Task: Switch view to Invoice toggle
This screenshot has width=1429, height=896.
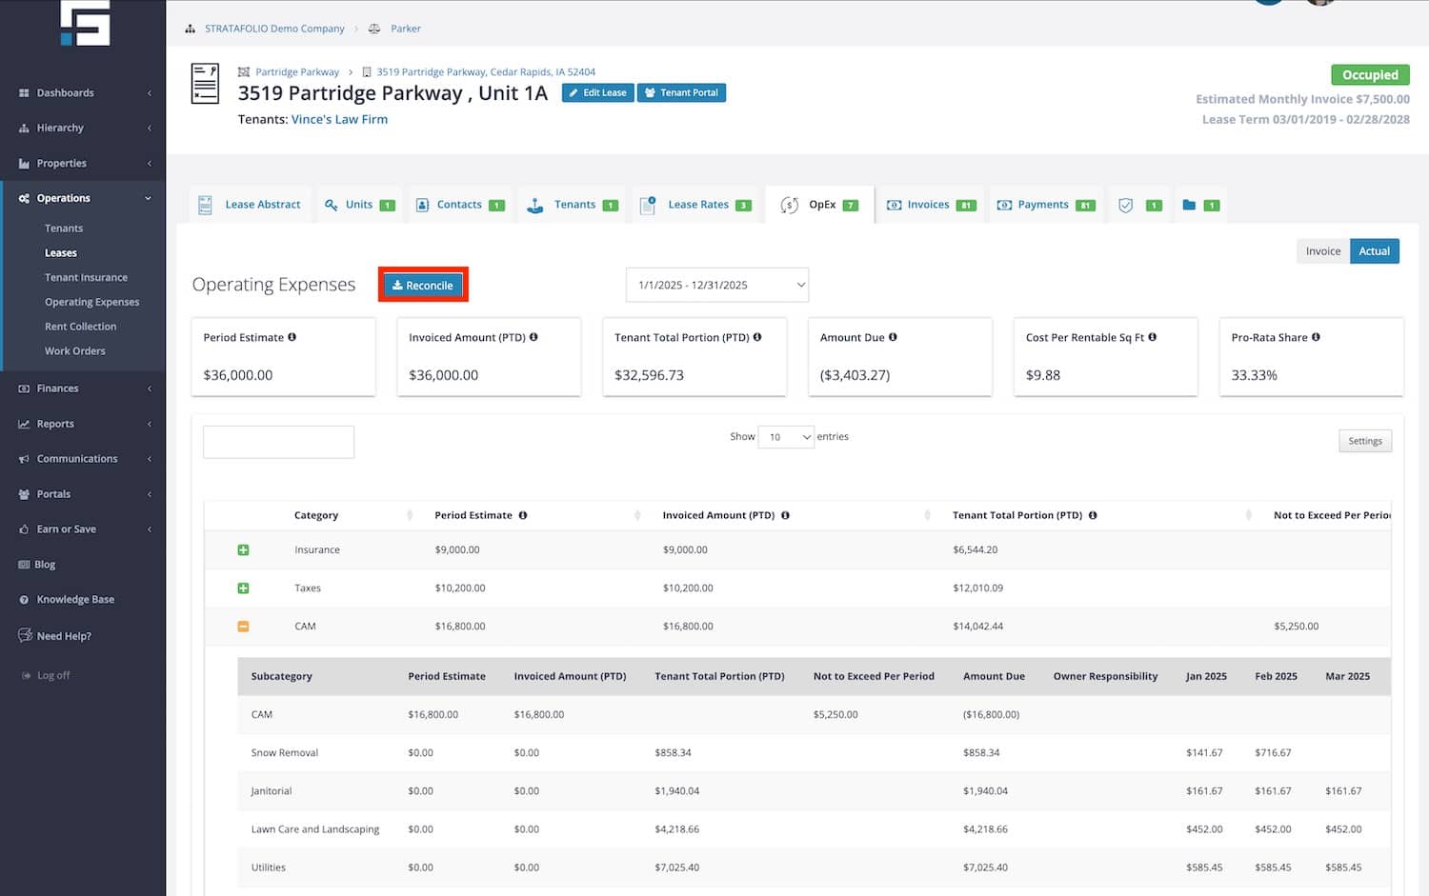Action: click(1322, 251)
